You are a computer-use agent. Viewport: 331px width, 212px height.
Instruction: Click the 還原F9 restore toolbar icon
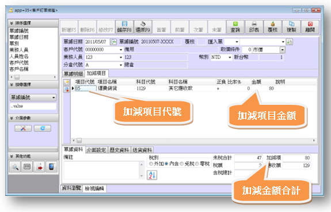143,27
